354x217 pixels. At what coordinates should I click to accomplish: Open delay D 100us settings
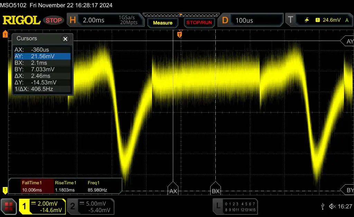(250, 20)
